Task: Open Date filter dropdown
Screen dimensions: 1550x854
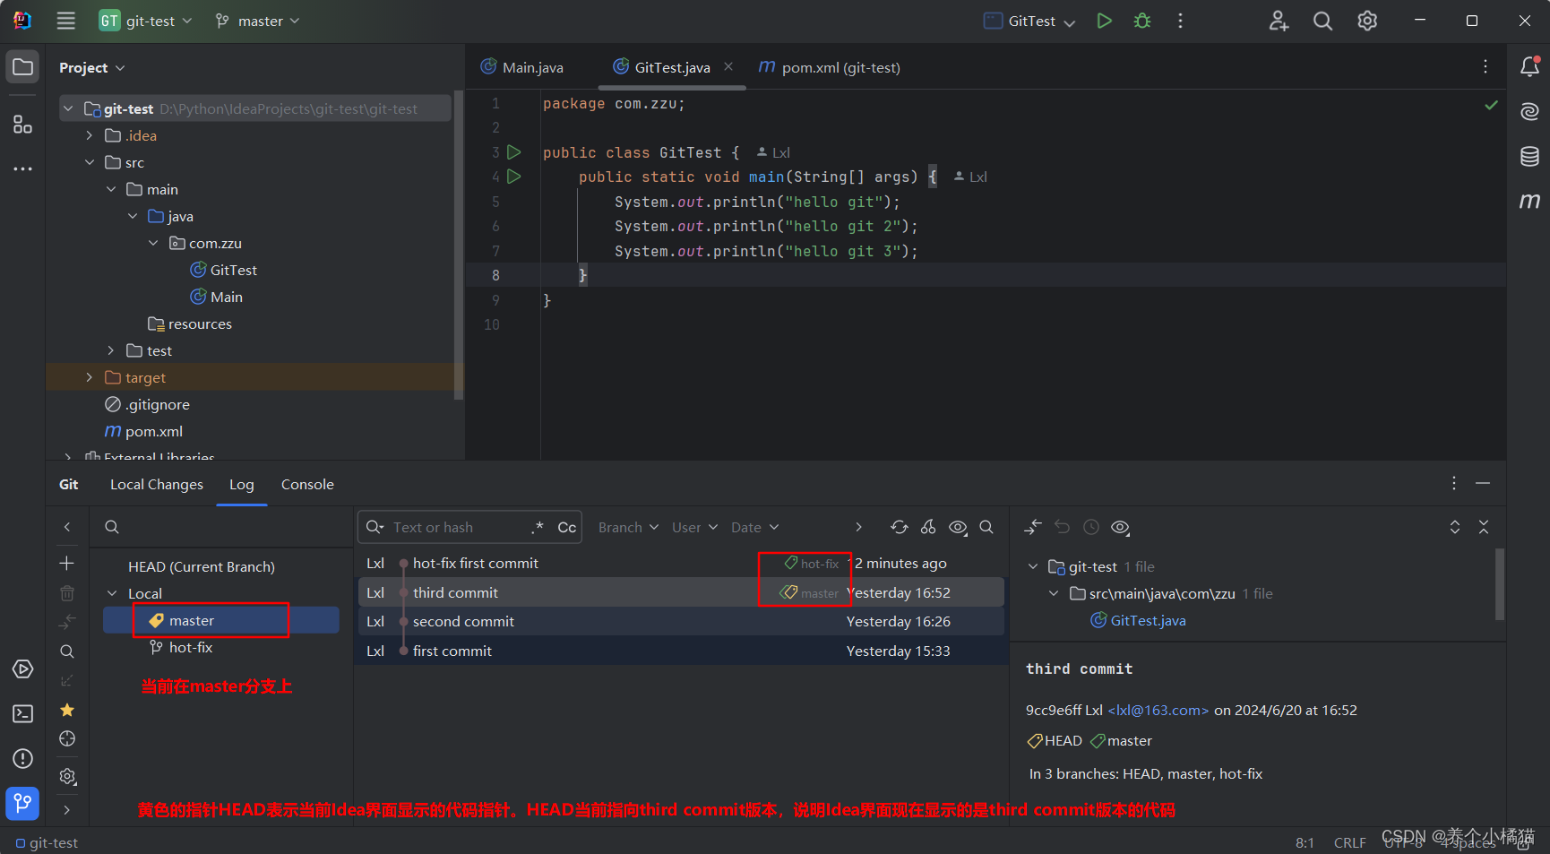Action: (754, 527)
